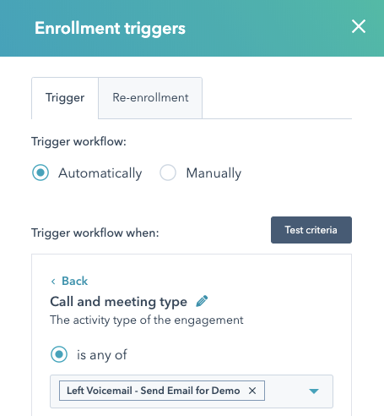
Task: Click the Enrollment triggers header title
Action: point(110,29)
